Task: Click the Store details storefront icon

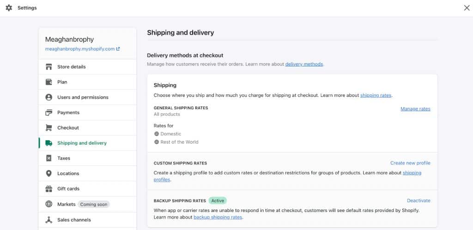Action: 49,67
